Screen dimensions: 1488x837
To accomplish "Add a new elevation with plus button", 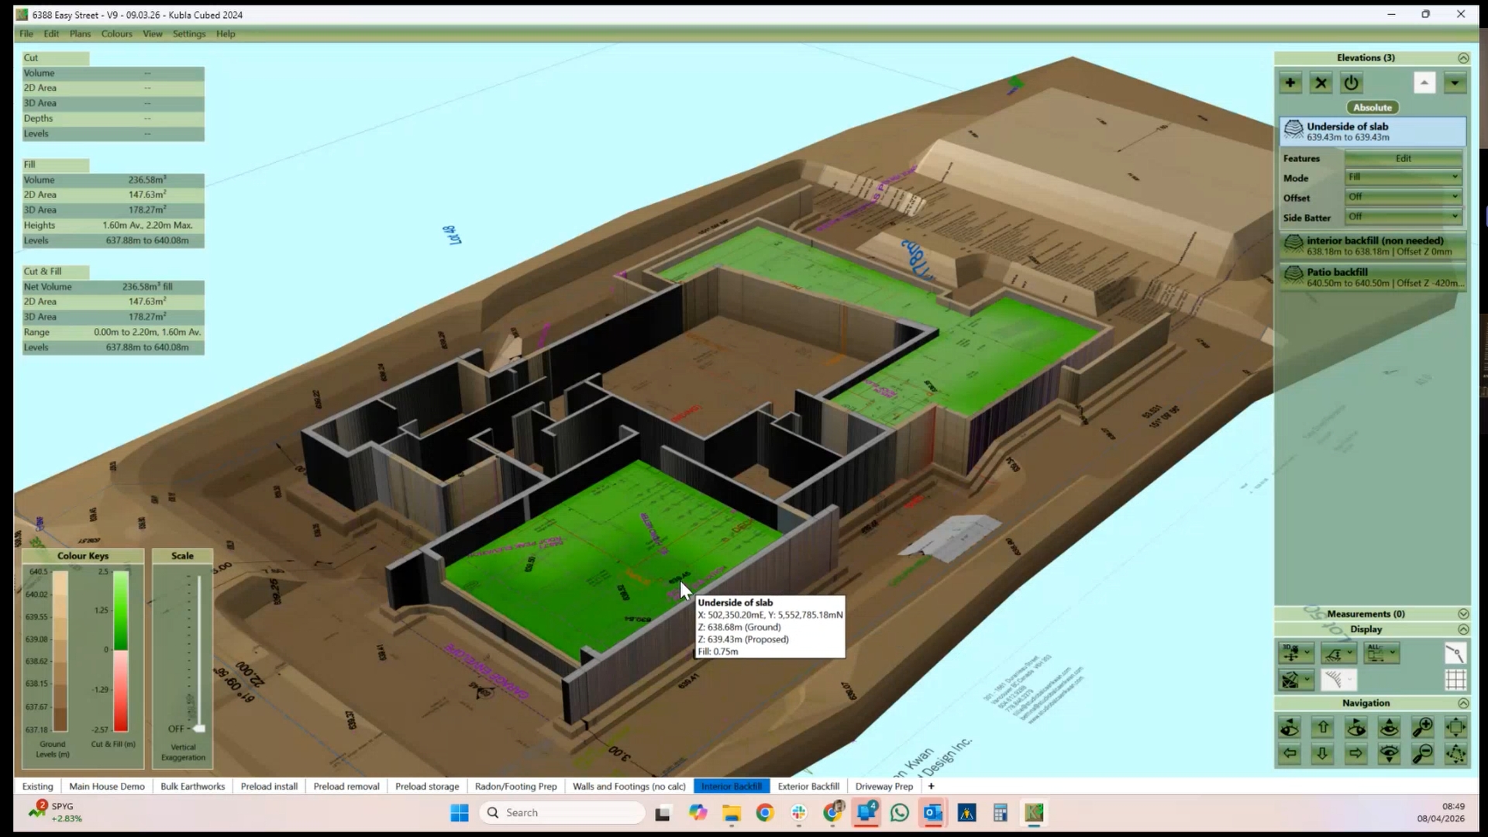I will [x=1290, y=83].
